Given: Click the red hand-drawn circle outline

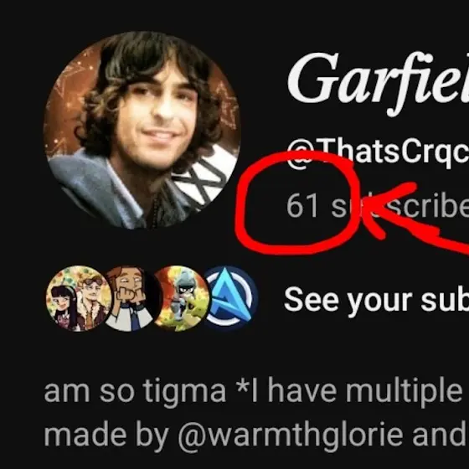Looking at the screenshot, I should pos(298,203).
